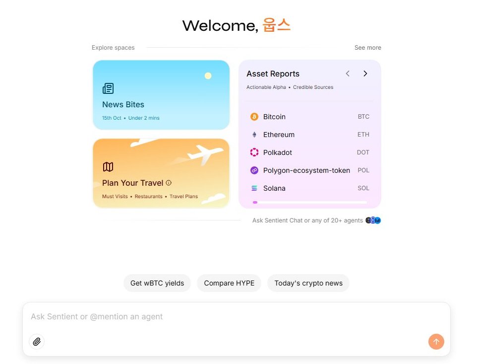Click the Restaurants text on the travel card
477x364 pixels.
(x=148, y=197)
